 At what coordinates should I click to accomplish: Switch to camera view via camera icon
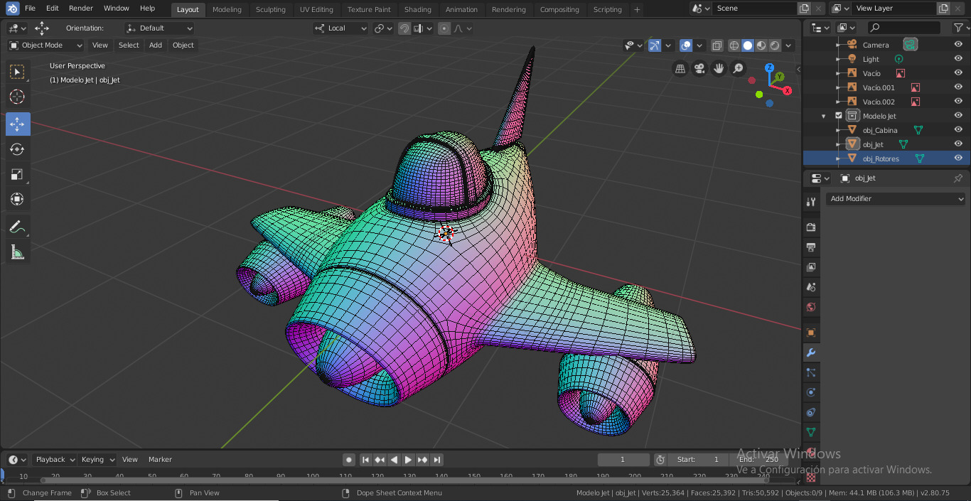click(699, 68)
